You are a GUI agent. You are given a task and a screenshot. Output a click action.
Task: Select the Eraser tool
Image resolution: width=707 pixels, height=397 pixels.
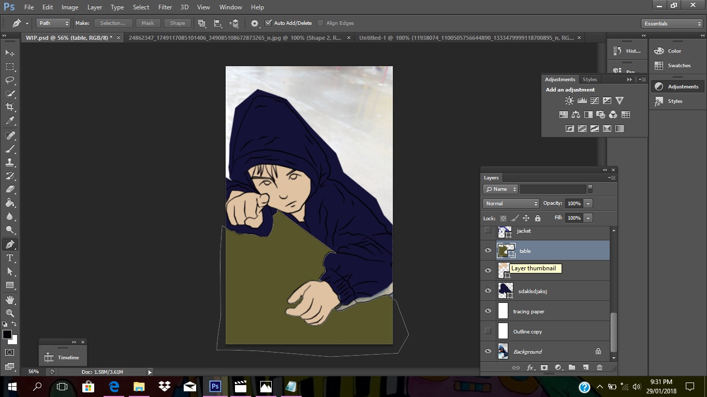[x=10, y=189]
